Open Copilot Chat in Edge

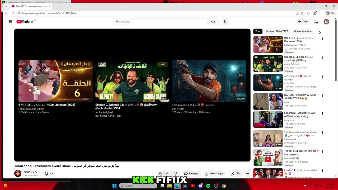pyautogui.click(x=331, y=13)
